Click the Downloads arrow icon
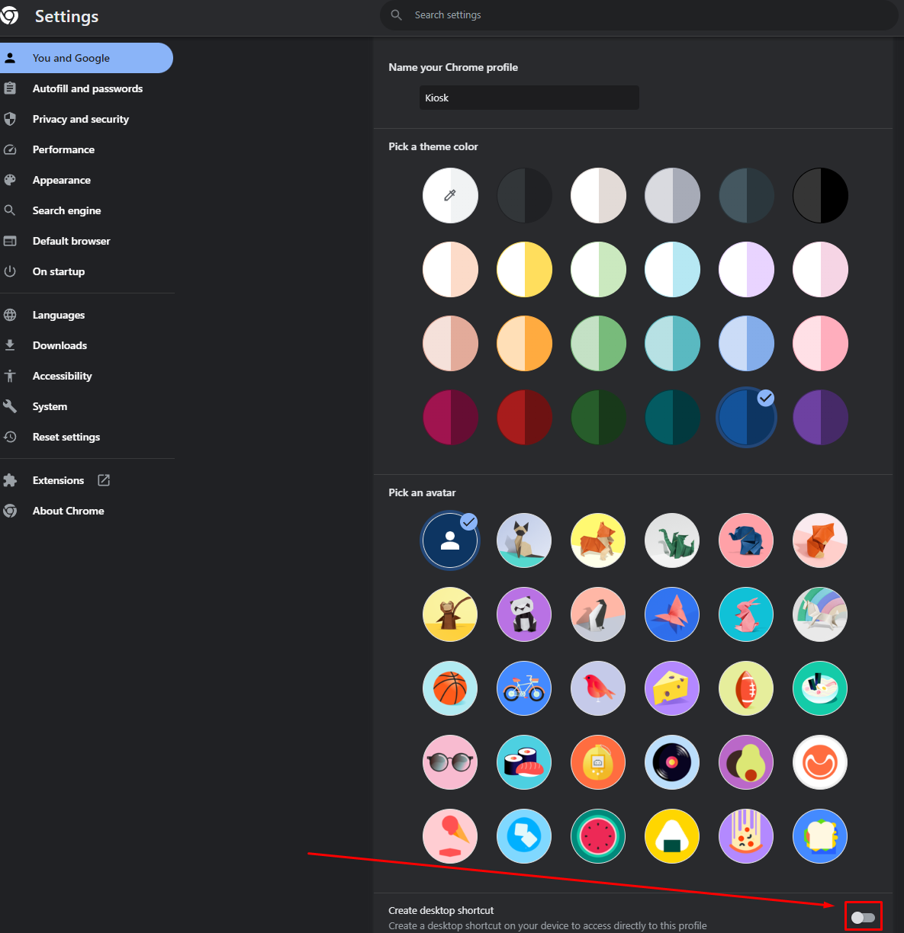The width and height of the screenshot is (904, 933). pos(10,345)
